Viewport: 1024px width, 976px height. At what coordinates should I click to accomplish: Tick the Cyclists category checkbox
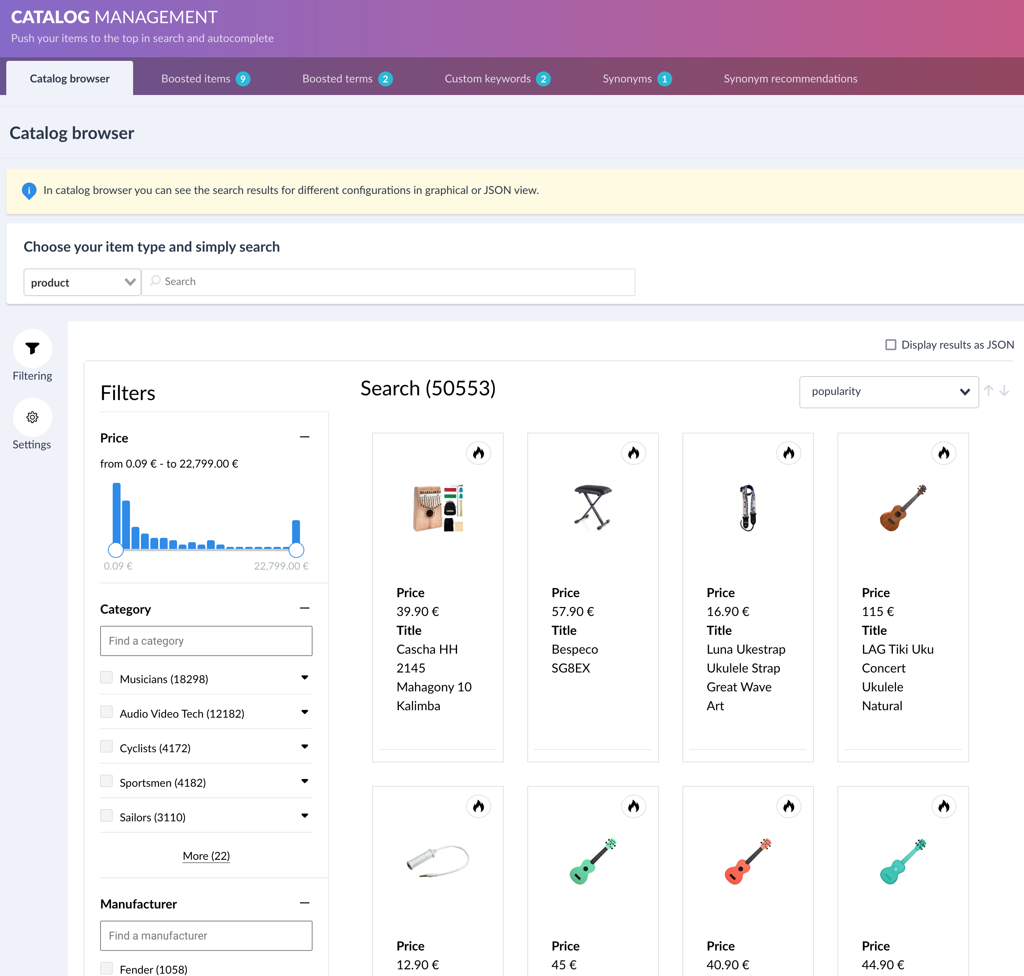tap(107, 747)
